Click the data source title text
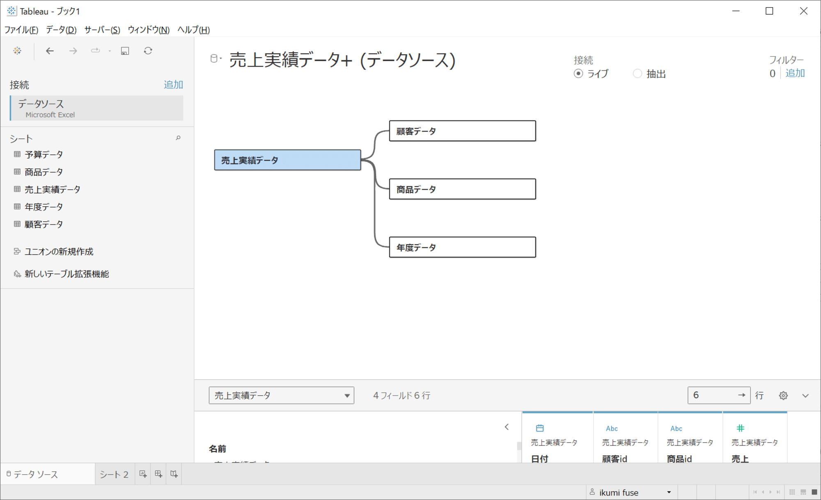 point(342,60)
